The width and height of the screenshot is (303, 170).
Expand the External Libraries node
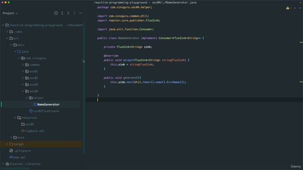click(x=3, y=164)
